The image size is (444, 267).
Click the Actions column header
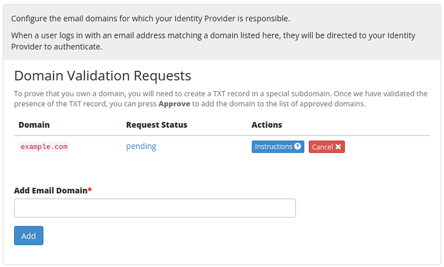point(267,125)
